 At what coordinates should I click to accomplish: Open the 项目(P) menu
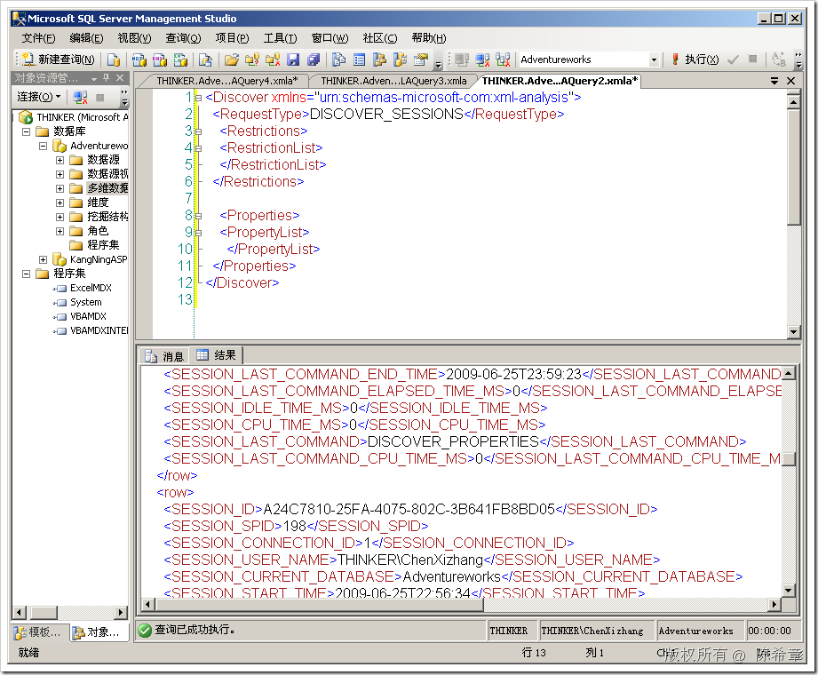[x=232, y=37]
